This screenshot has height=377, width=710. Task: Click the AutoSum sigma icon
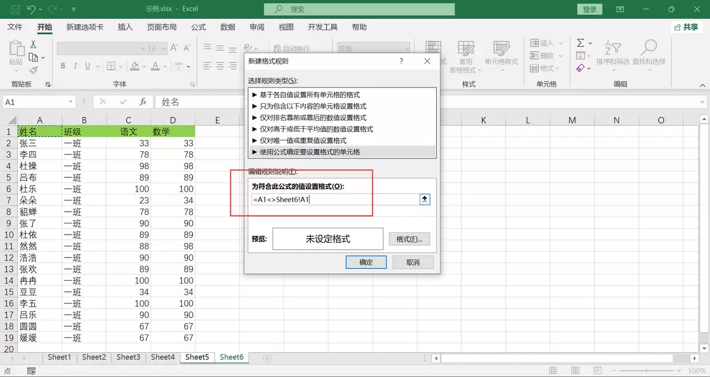pyautogui.click(x=580, y=43)
